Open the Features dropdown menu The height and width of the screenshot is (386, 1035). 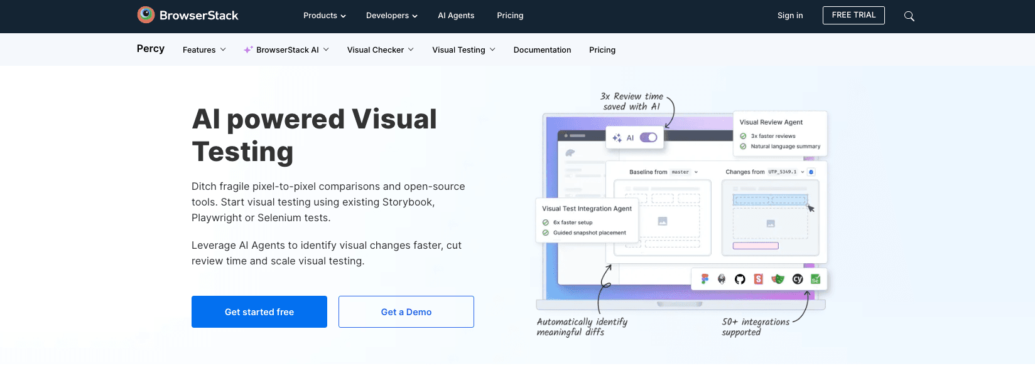[204, 50]
